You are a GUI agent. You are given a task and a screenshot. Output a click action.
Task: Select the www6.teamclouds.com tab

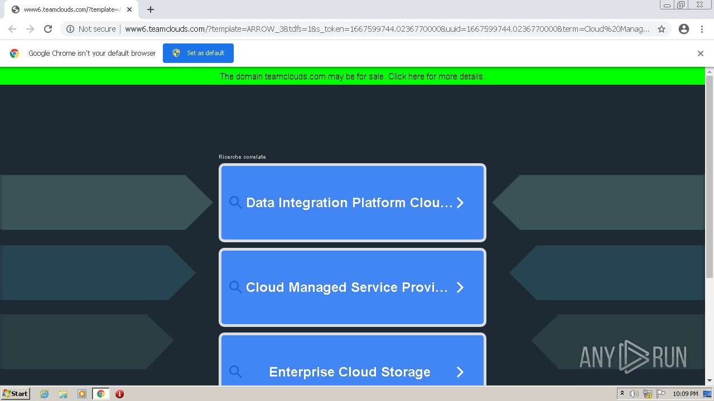[71, 9]
